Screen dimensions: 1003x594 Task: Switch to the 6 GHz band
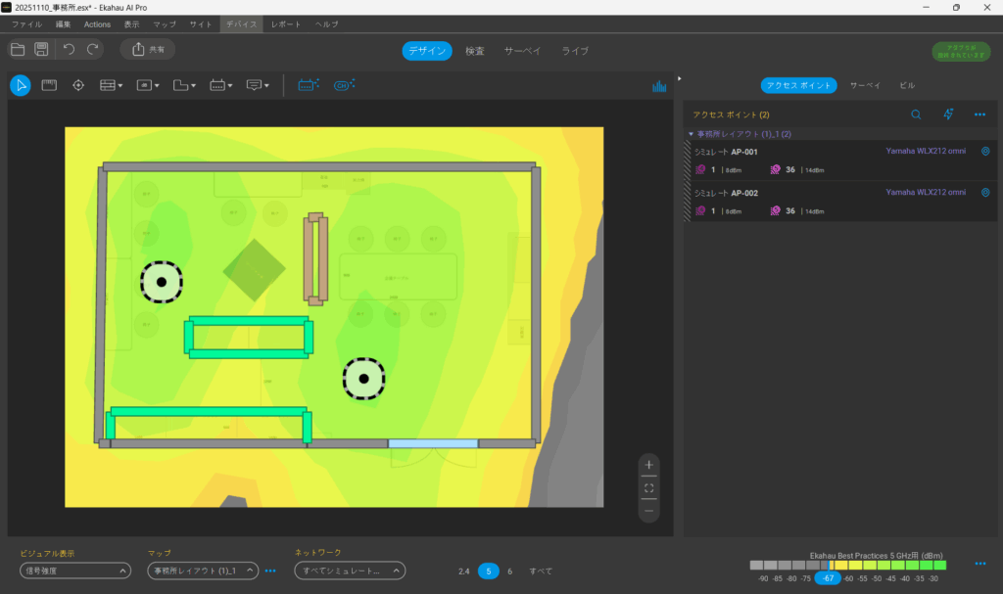tap(509, 571)
